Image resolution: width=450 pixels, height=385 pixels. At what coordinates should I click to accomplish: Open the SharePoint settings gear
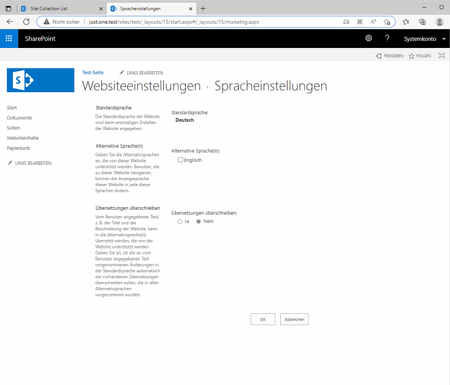(369, 38)
